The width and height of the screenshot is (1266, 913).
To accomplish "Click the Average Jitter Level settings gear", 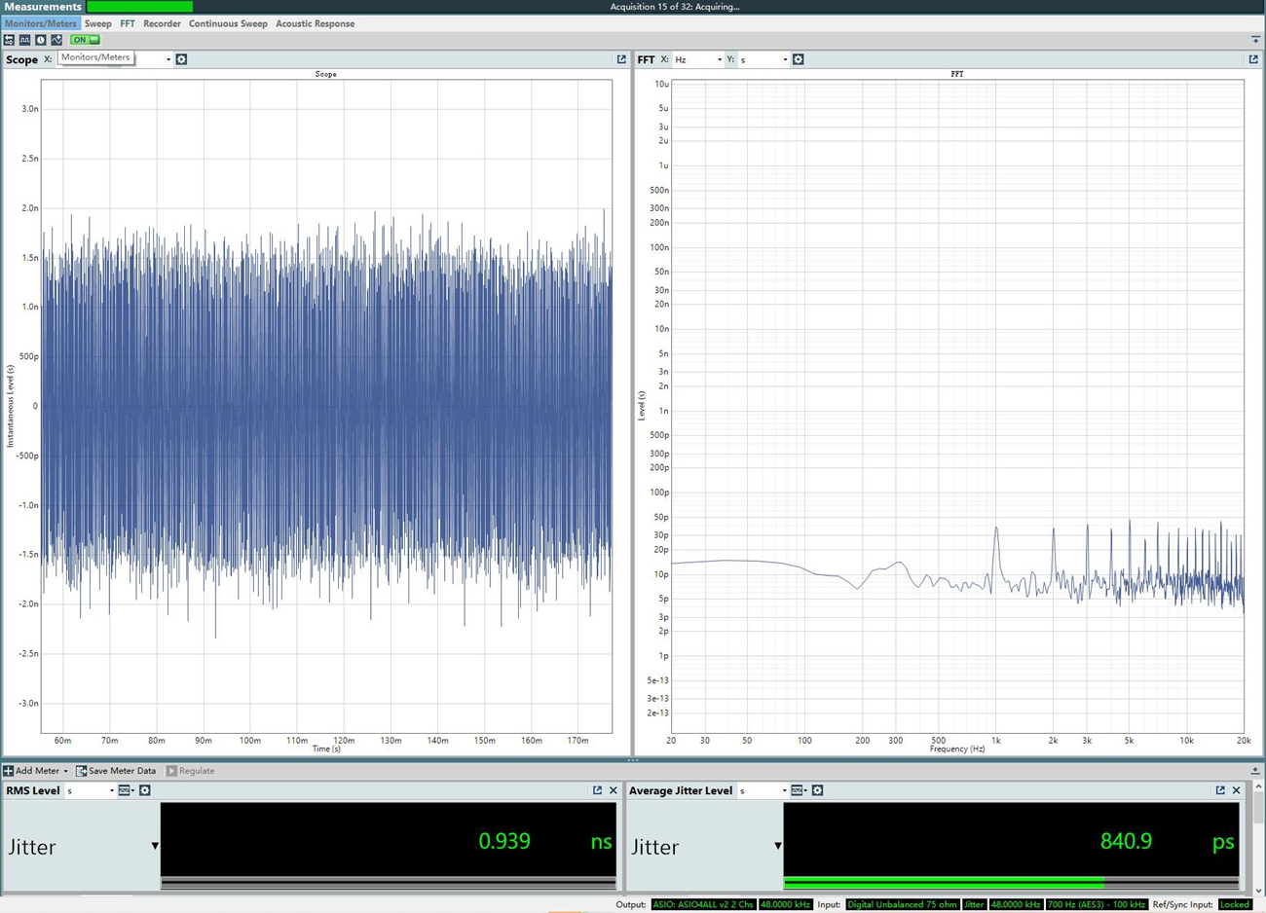I will coord(817,790).
